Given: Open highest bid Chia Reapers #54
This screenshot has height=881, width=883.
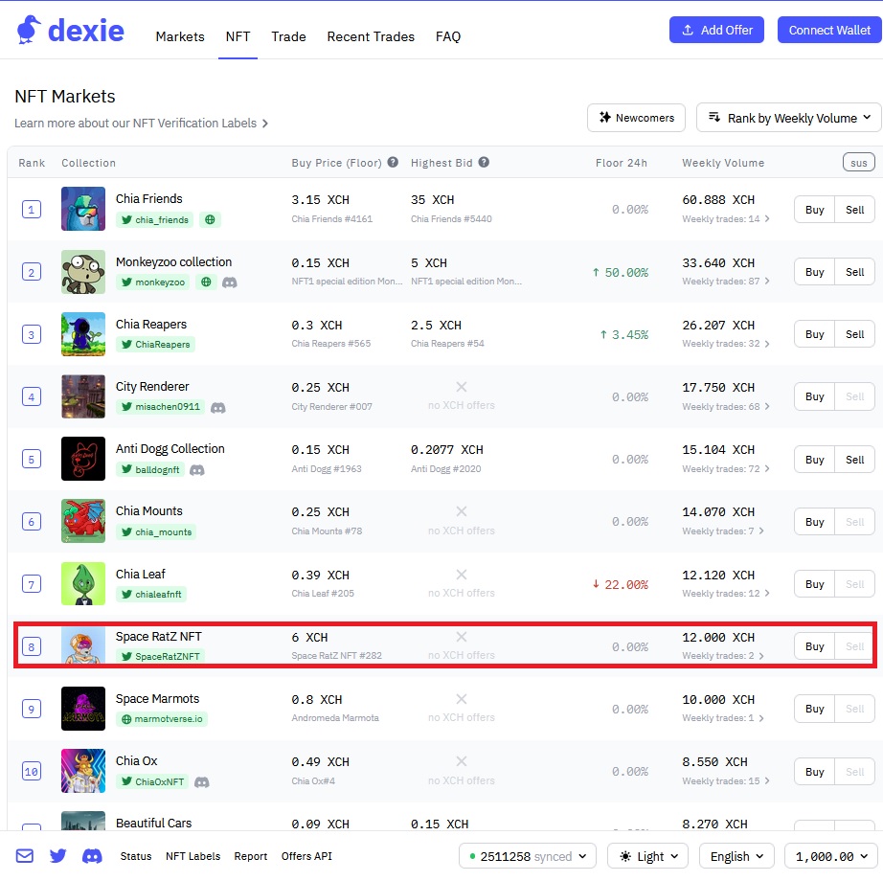Looking at the screenshot, I should click(447, 344).
